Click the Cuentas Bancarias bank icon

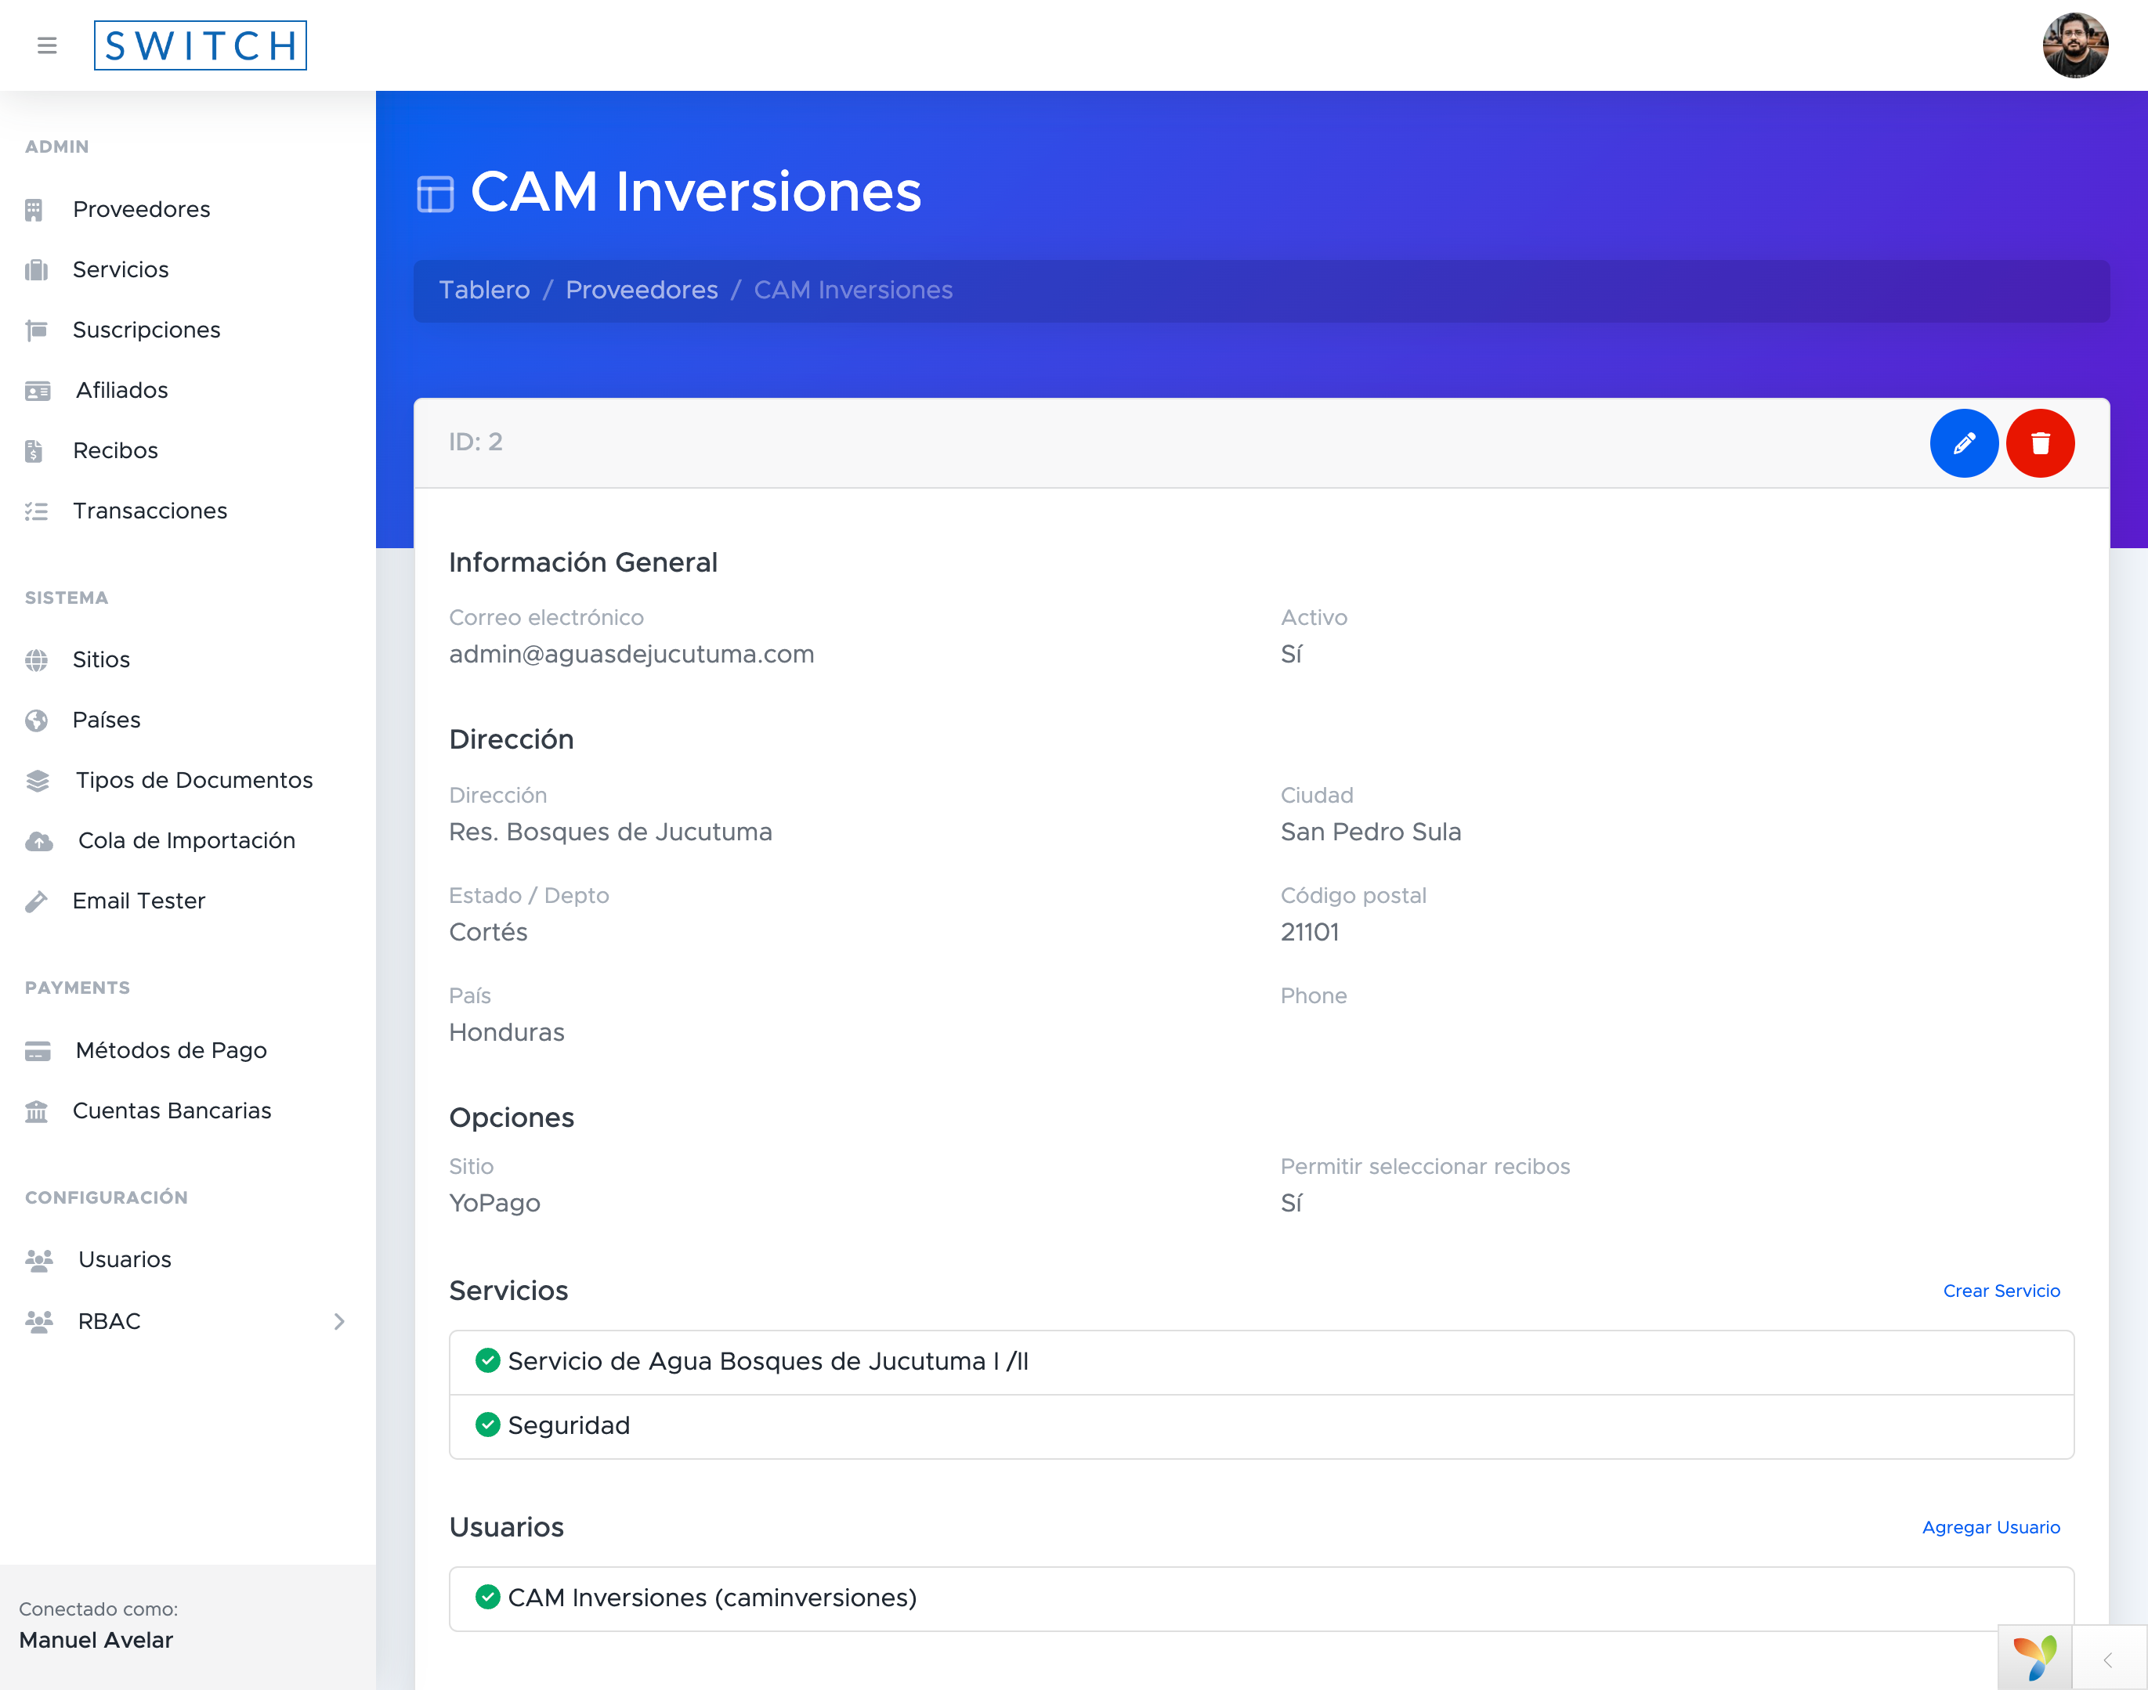37,1111
